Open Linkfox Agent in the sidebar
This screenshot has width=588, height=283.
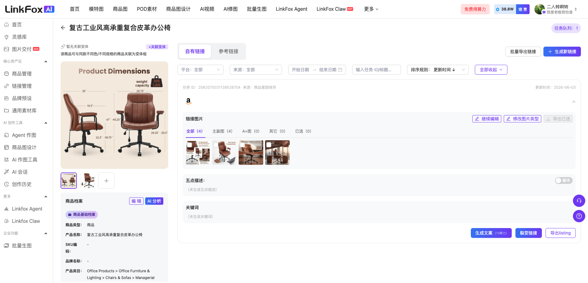point(26,209)
